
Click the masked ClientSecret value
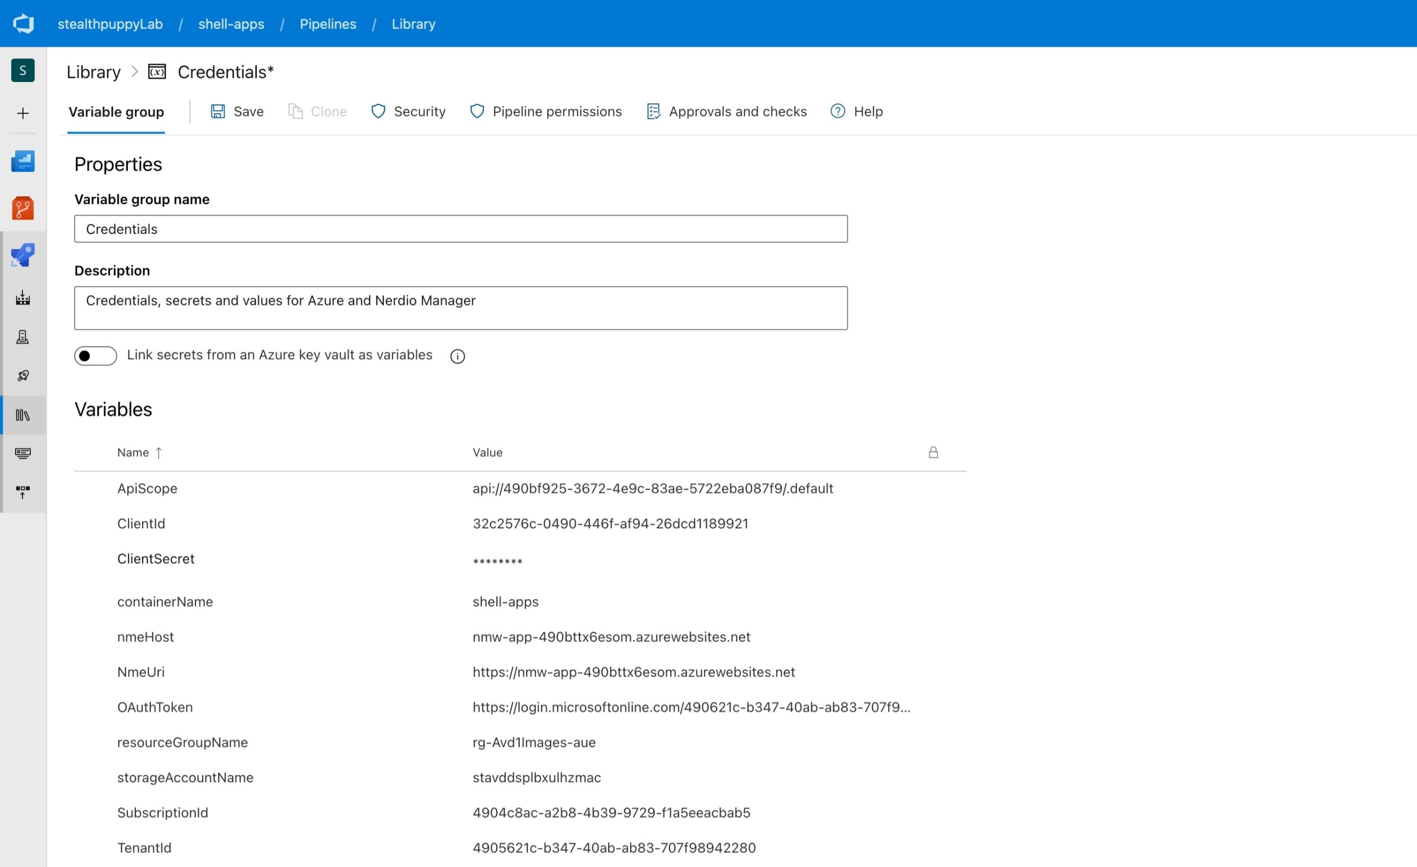tap(498, 562)
